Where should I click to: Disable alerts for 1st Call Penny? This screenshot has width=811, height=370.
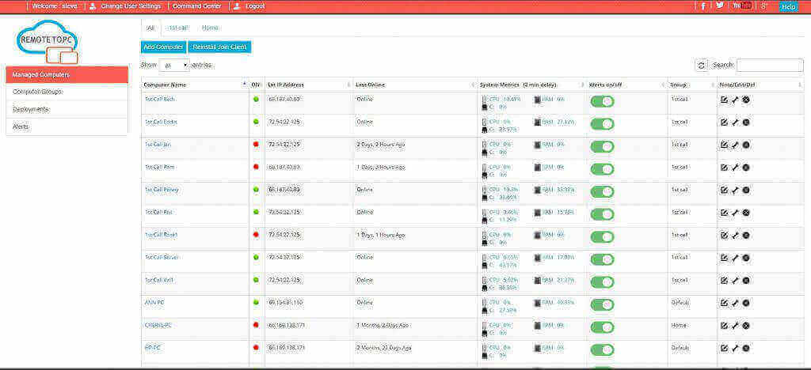point(602,191)
